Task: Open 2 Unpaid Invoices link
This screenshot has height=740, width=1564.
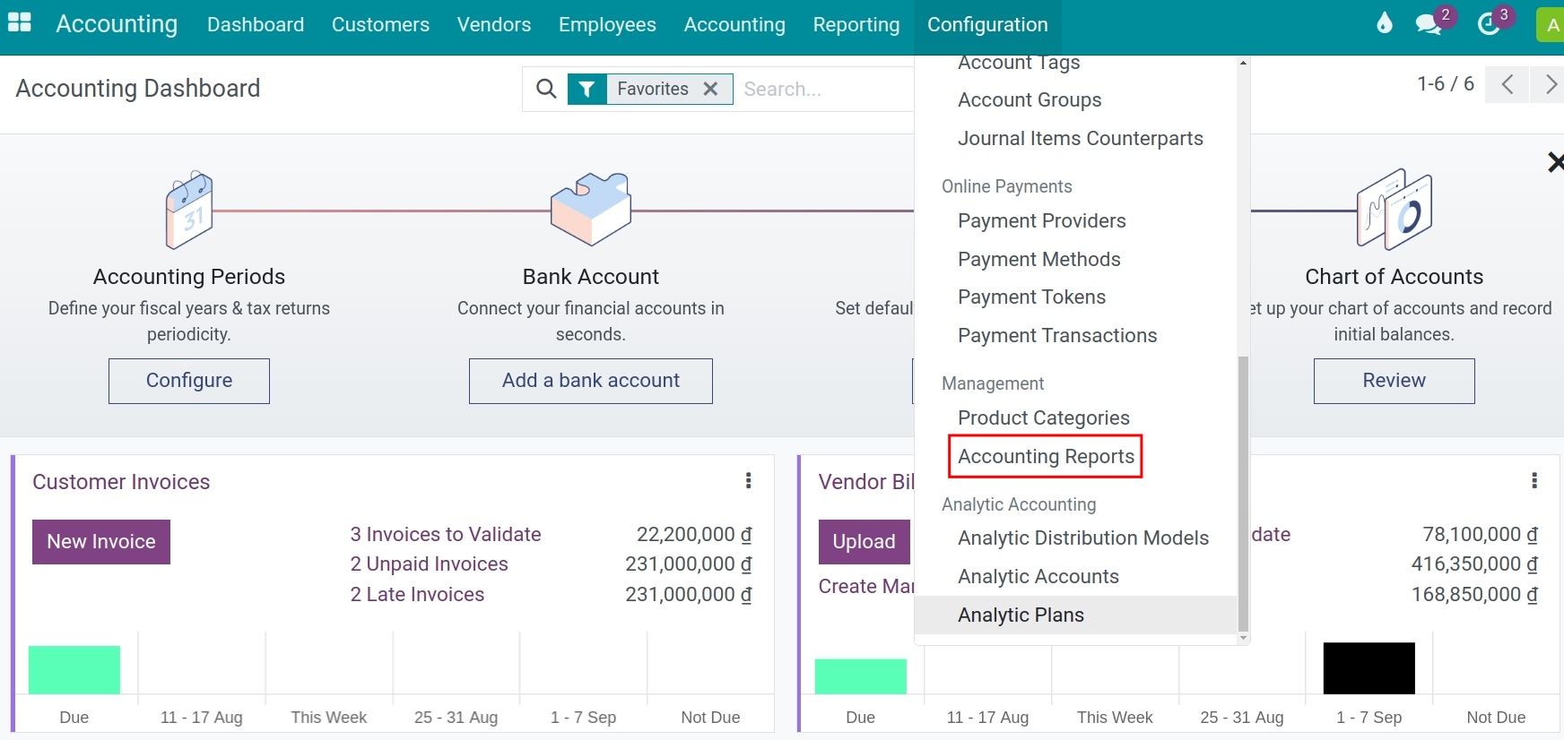Action: coord(430,564)
